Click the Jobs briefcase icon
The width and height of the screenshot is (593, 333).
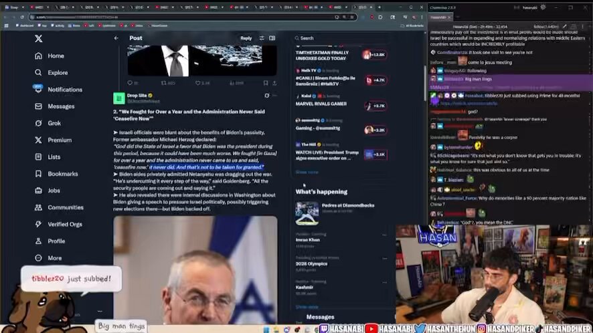pos(38,191)
